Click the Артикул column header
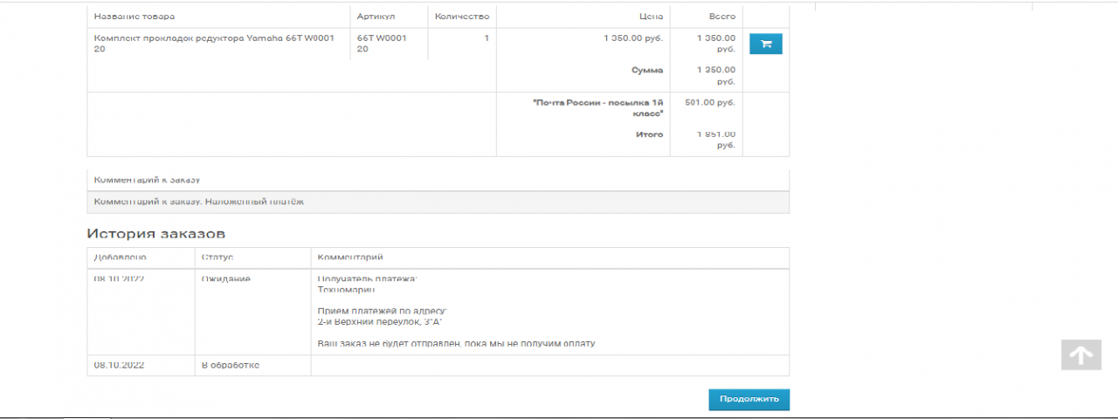 coord(376,17)
